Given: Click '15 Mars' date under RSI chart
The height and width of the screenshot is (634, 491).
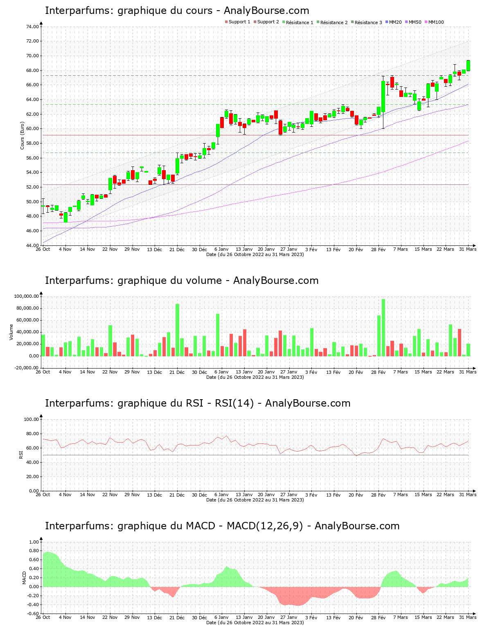Looking at the screenshot, I should pyautogui.click(x=423, y=495).
